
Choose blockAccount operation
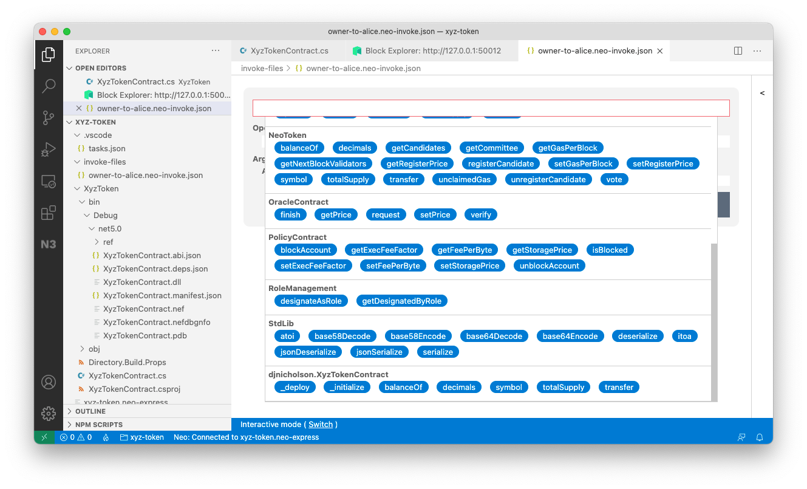click(x=305, y=250)
